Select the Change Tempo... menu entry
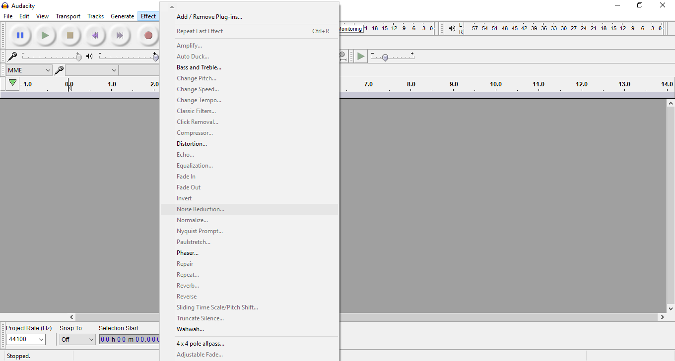This screenshot has width=675, height=361. click(x=249, y=100)
